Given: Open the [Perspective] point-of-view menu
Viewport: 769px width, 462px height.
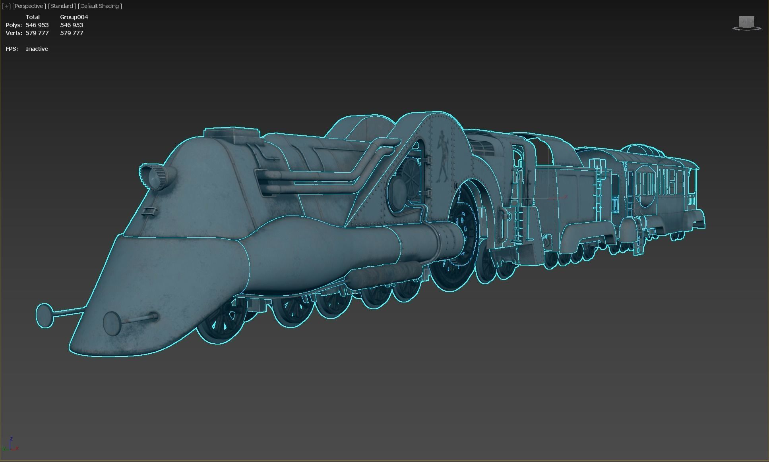Looking at the screenshot, I should tap(29, 6).
